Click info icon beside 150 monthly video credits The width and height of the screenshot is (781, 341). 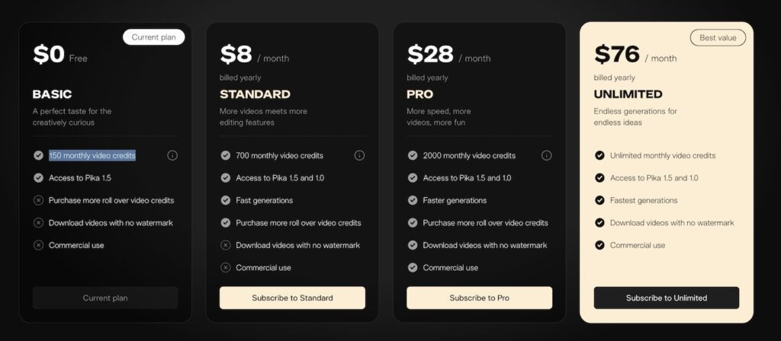click(x=172, y=155)
